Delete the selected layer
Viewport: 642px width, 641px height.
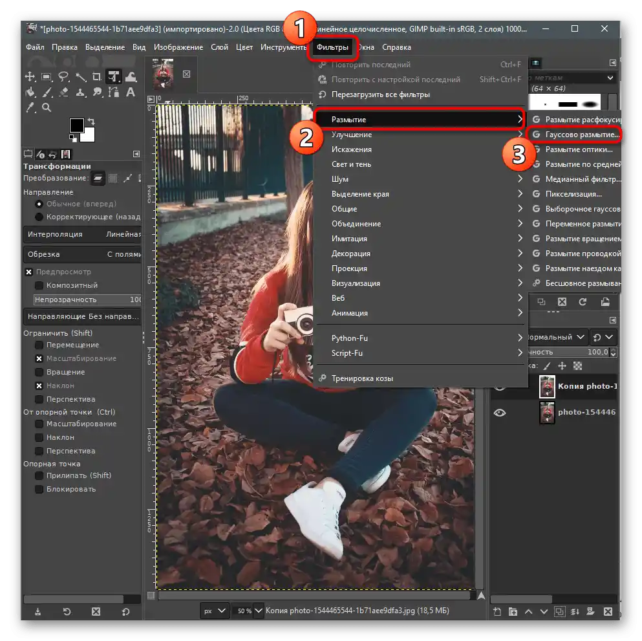point(608,611)
